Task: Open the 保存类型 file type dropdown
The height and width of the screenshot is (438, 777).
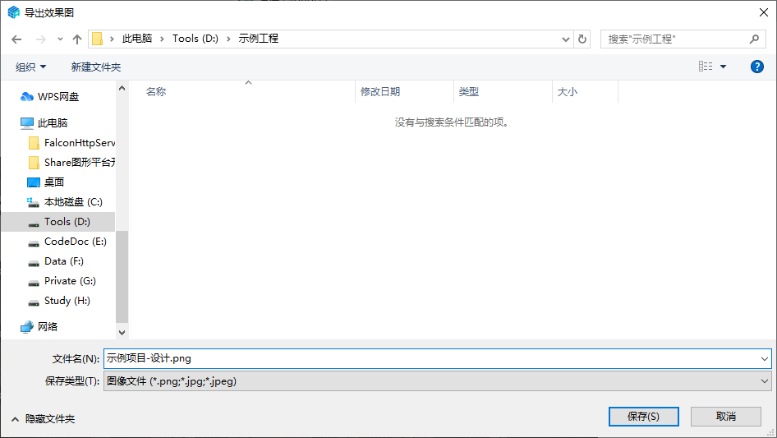Action: click(x=437, y=381)
